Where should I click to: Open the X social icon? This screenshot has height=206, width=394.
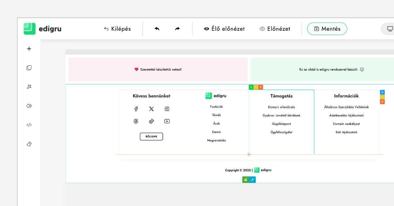151,109
